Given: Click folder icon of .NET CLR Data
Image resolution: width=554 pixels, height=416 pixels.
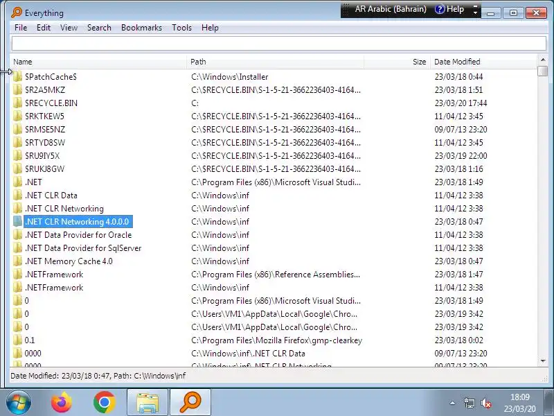Looking at the screenshot, I should [x=17, y=196].
